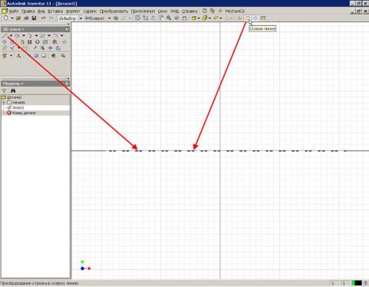Open the Формат menu
The image size is (369, 287).
pos(73,12)
